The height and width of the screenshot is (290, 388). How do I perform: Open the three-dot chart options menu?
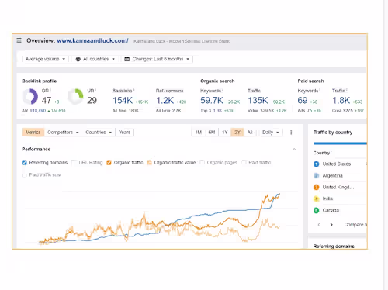tap(291, 133)
